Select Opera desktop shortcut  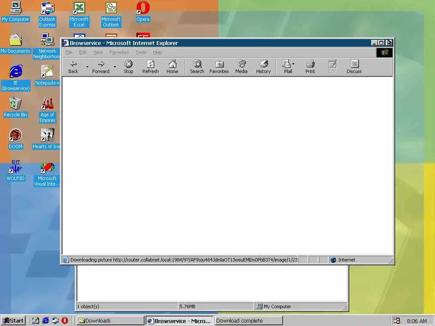tap(143, 11)
